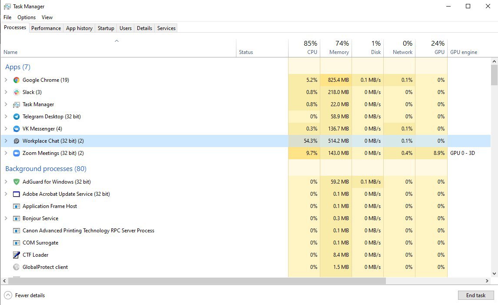Click the horizontal scrollbar left arrow
Image resolution: width=498 pixels, height=305 pixels.
pos(4,281)
